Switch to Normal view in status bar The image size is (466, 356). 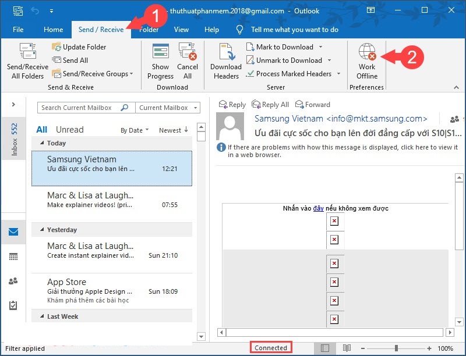tap(325, 348)
